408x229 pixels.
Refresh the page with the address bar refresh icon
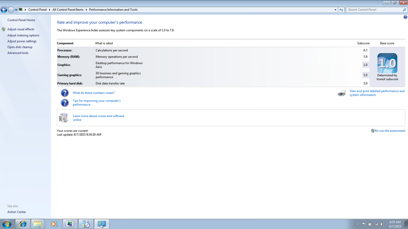click(x=342, y=10)
